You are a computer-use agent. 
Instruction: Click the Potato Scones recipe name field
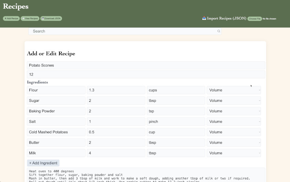coord(146,65)
